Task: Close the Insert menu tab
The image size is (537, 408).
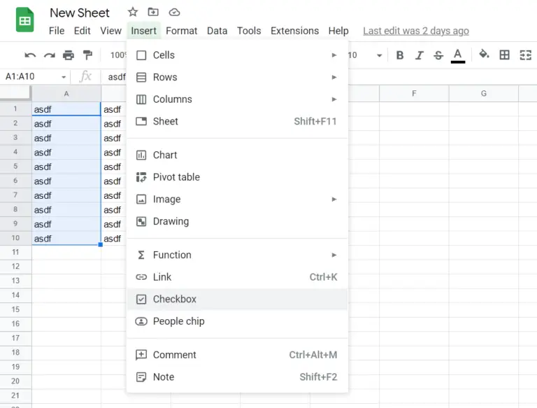Action: pos(143,31)
